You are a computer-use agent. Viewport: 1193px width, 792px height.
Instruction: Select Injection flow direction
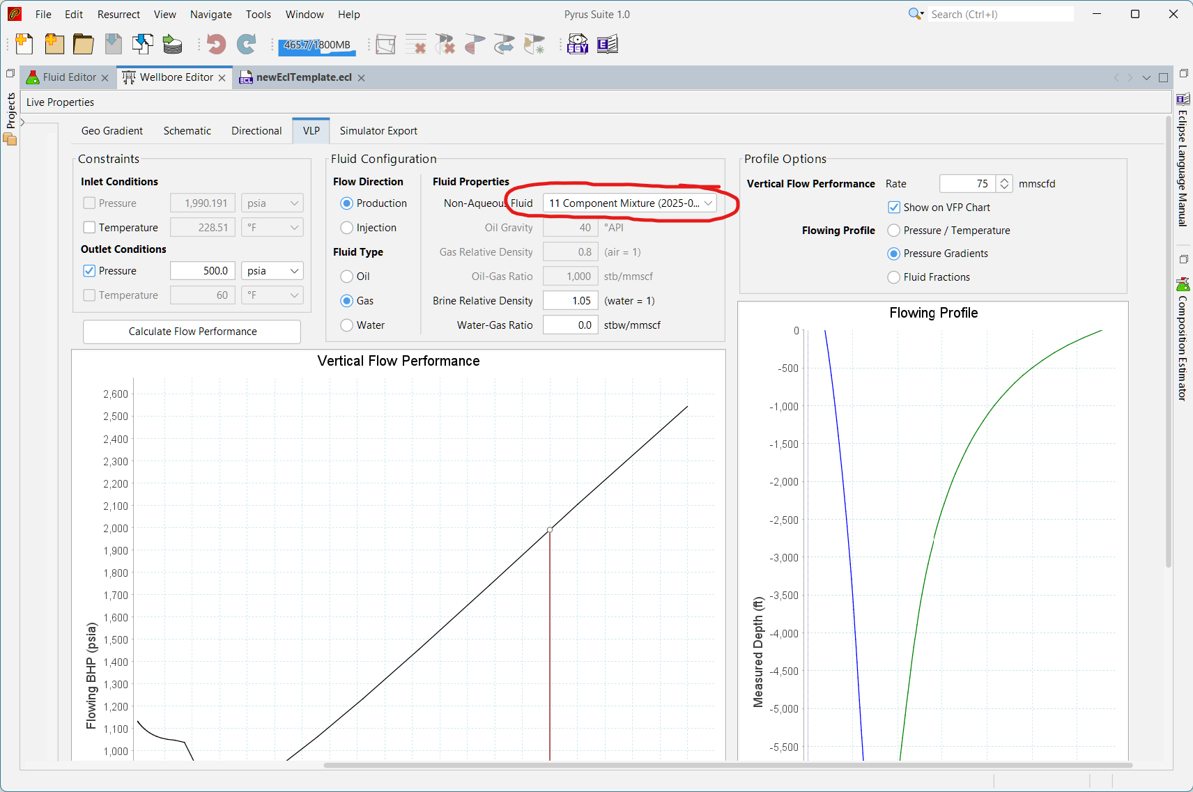click(x=346, y=228)
